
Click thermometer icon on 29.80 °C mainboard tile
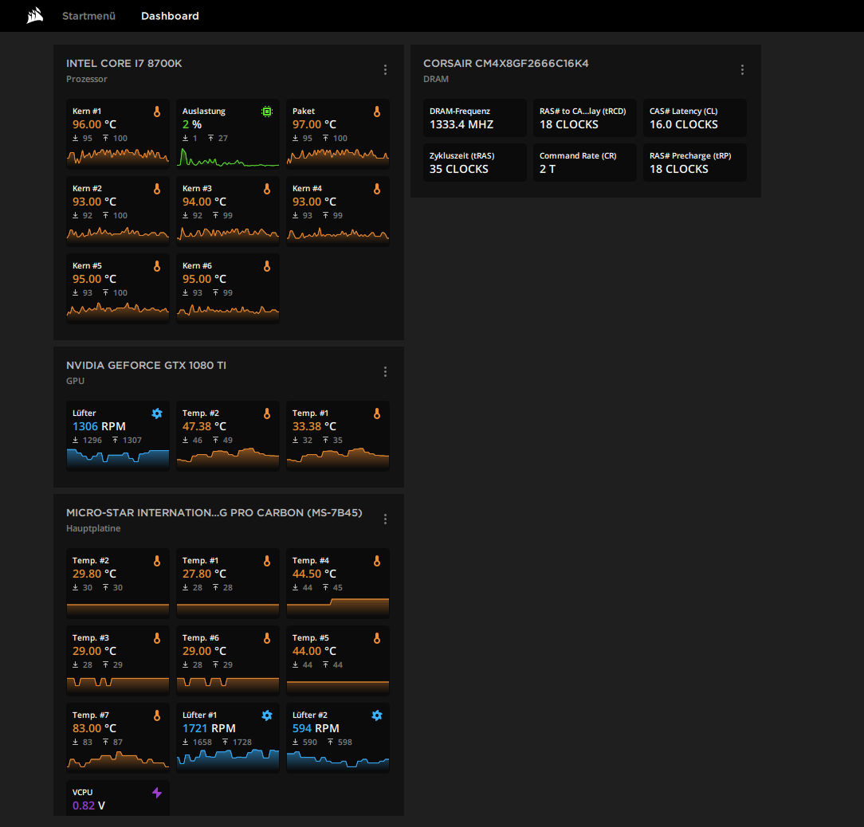[x=157, y=561]
